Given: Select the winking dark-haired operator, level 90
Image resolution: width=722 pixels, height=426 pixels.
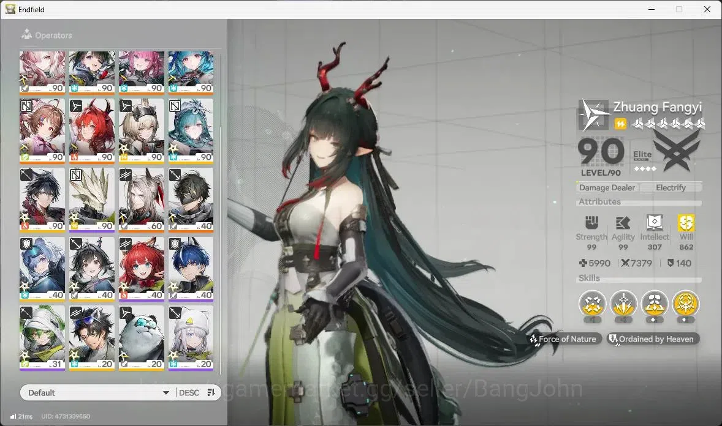Looking at the screenshot, I should 92,72.
